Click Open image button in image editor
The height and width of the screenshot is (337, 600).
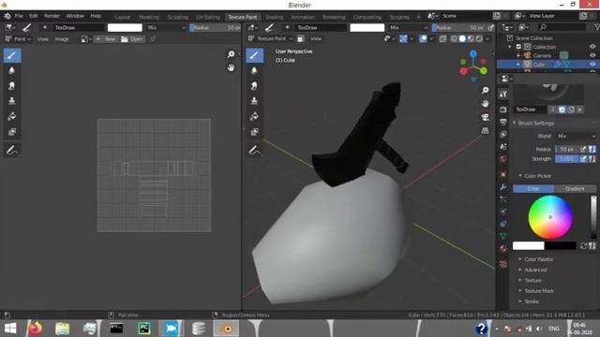[132, 39]
